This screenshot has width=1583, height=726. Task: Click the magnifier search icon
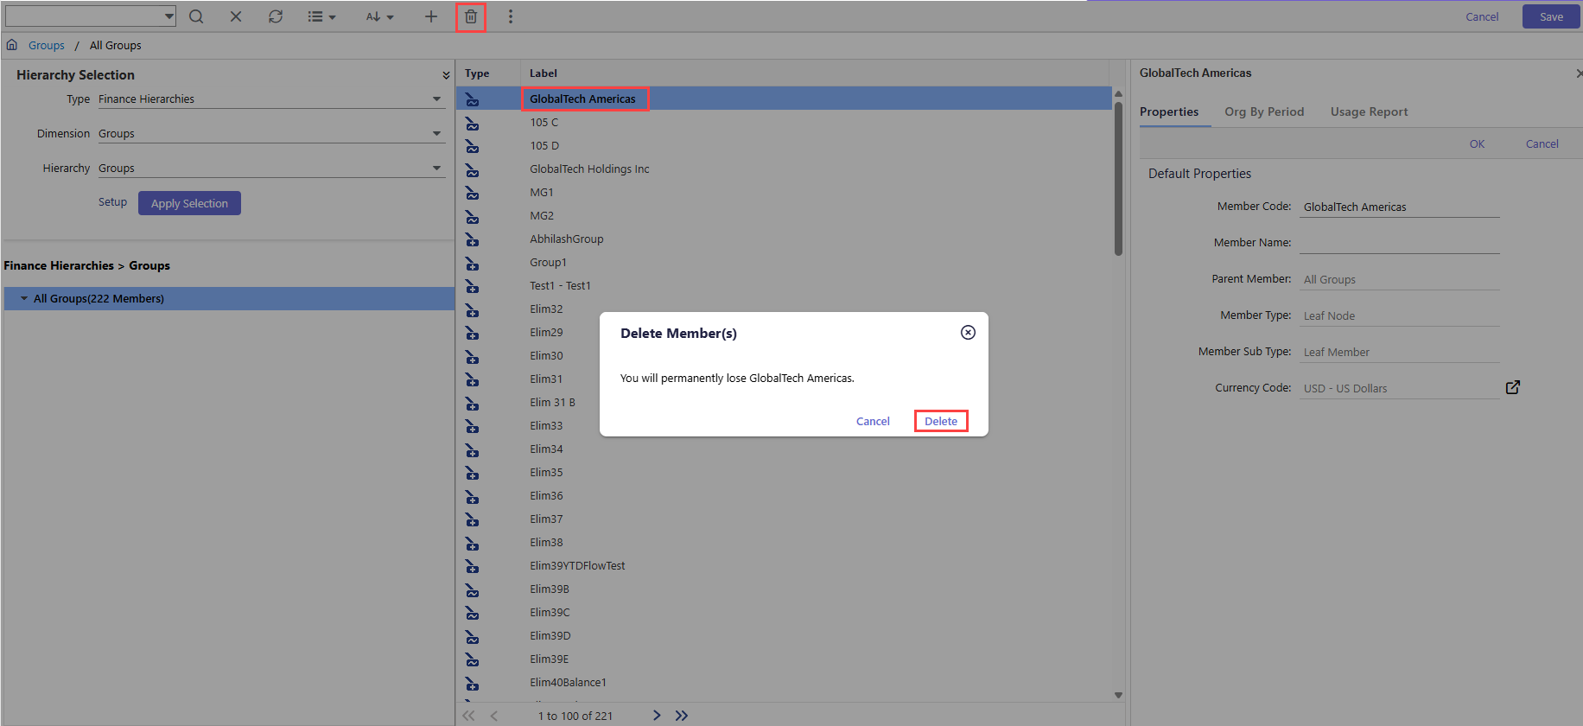(x=196, y=16)
